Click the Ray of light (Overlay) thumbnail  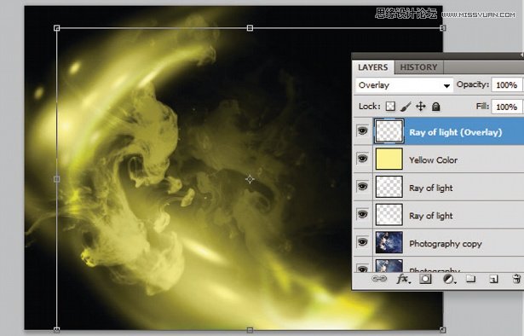(x=389, y=131)
